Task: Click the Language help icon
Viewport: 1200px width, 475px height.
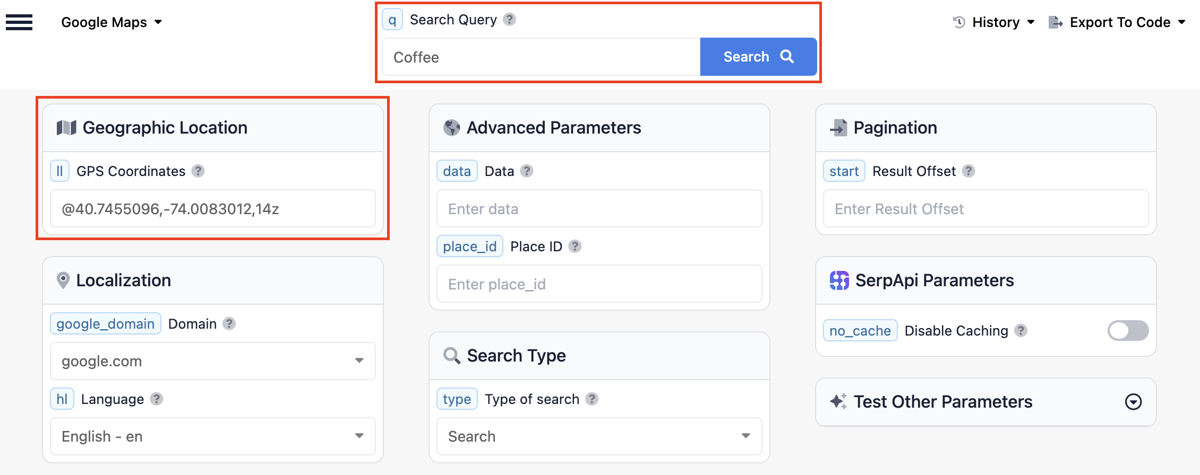Action: click(x=156, y=399)
